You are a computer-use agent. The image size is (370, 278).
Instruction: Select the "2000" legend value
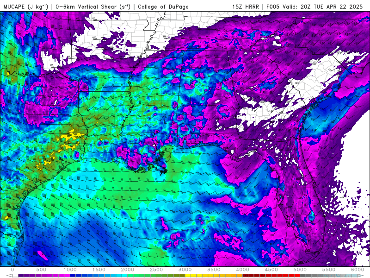click(128, 270)
